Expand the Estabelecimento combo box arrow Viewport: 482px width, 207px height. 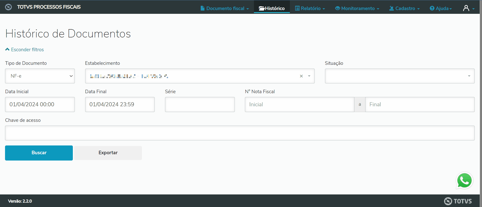pos(309,76)
